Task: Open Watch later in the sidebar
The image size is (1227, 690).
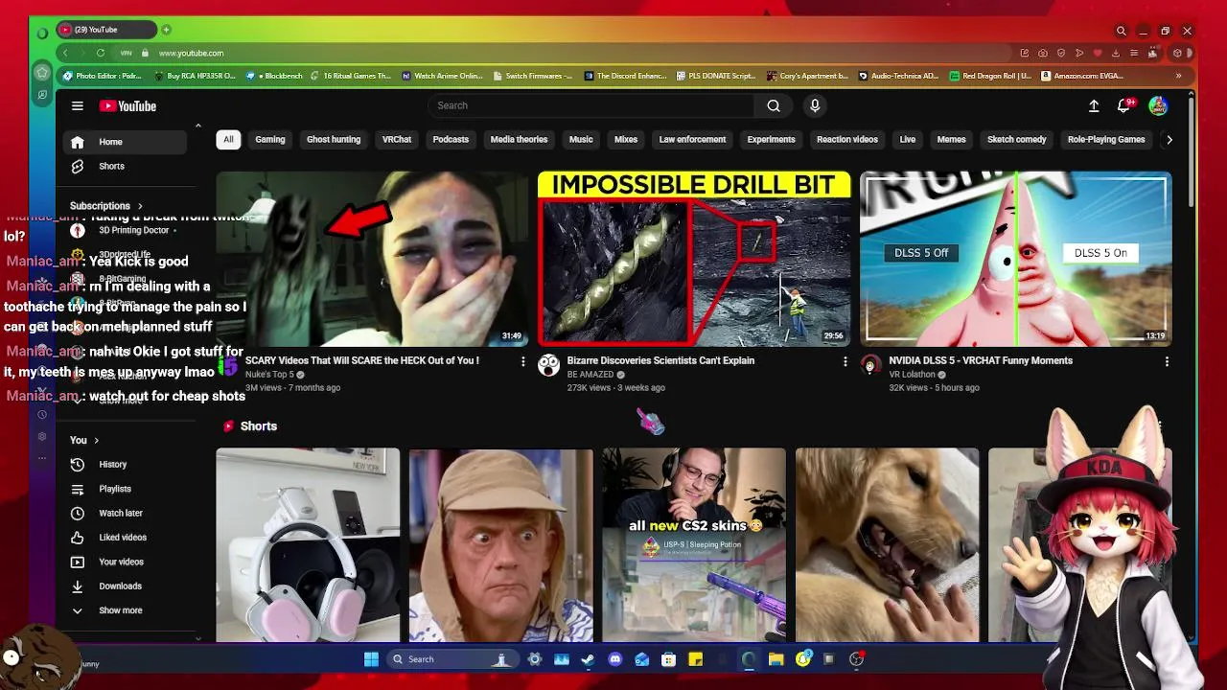Action: click(x=125, y=513)
